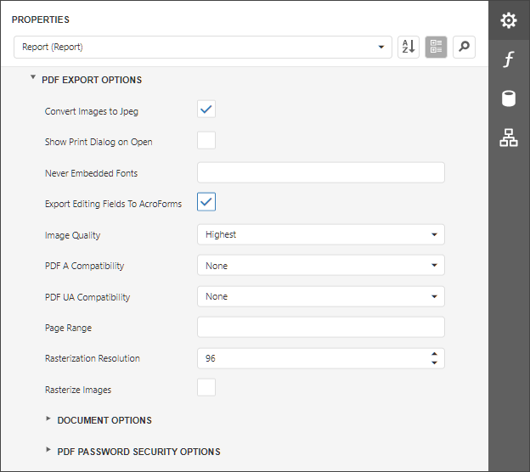Open the Expressions function tab

509,59
